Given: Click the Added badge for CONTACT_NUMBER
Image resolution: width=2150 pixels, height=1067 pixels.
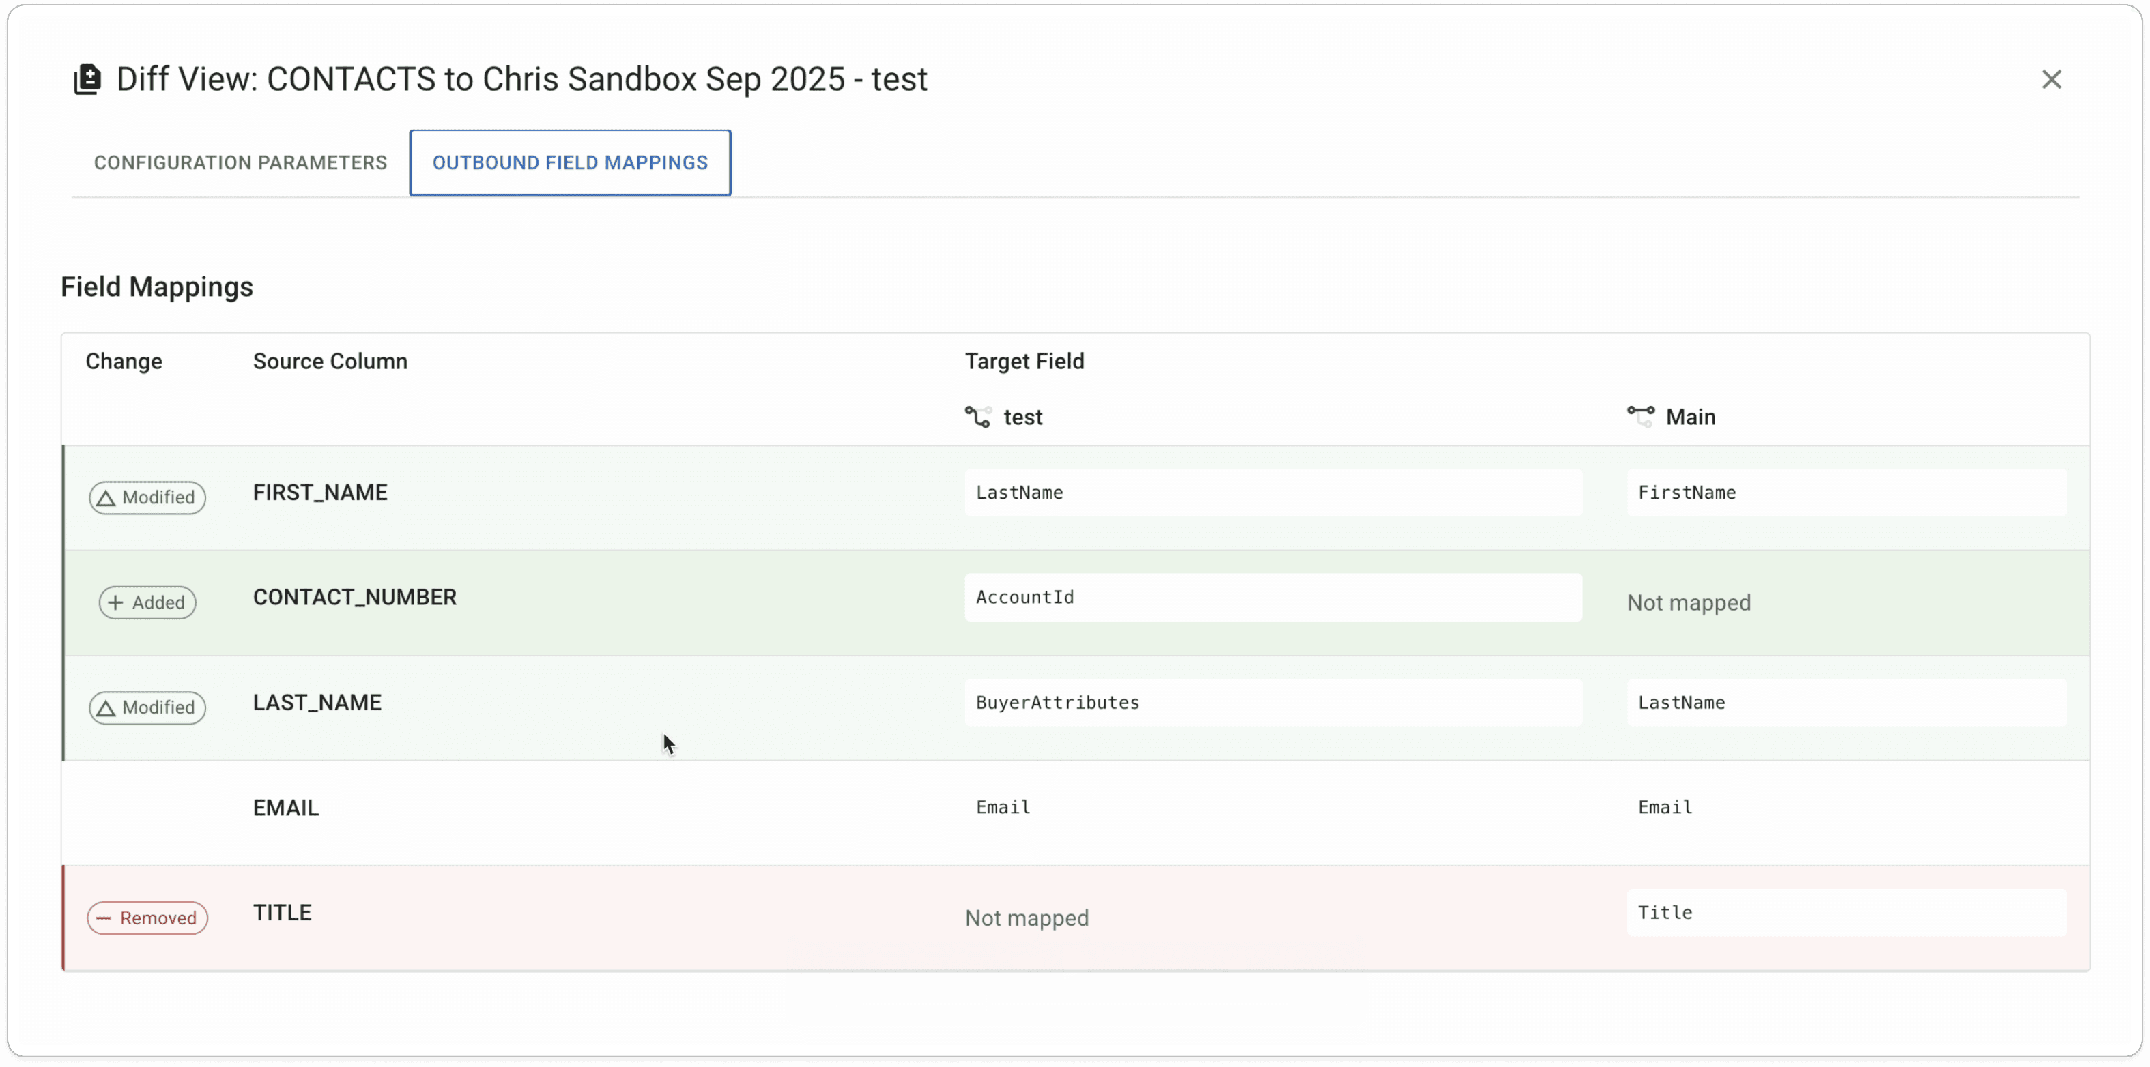Looking at the screenshot, I should pos(147,603).
